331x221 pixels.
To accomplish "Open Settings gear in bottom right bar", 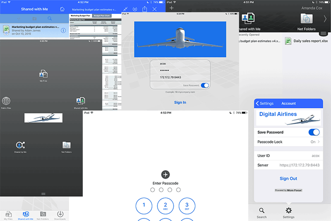I will pyautogui.click(x=288, y=213).
